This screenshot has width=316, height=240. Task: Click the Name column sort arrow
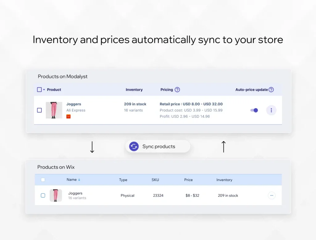[x=79, y=179]
